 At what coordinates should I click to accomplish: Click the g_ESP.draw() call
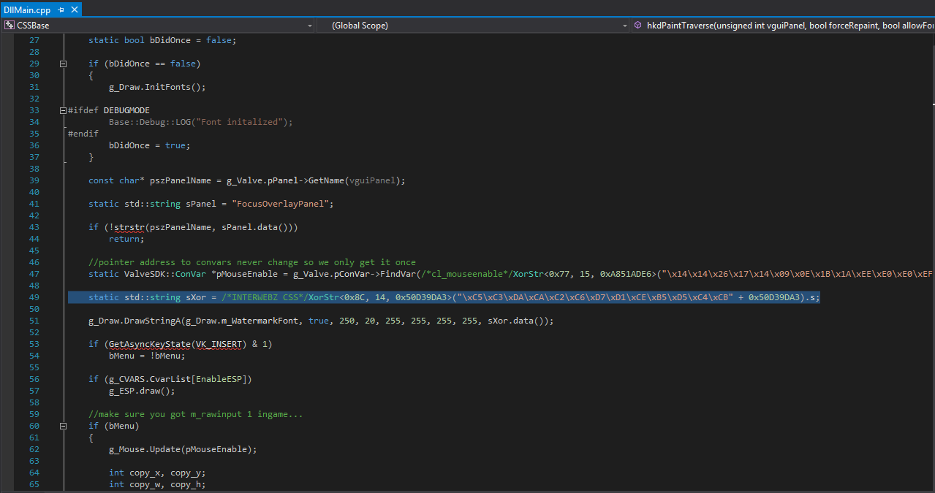143,391
